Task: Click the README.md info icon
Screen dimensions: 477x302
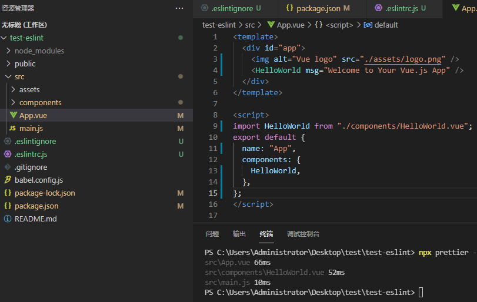Action: (x=8, y=219)
